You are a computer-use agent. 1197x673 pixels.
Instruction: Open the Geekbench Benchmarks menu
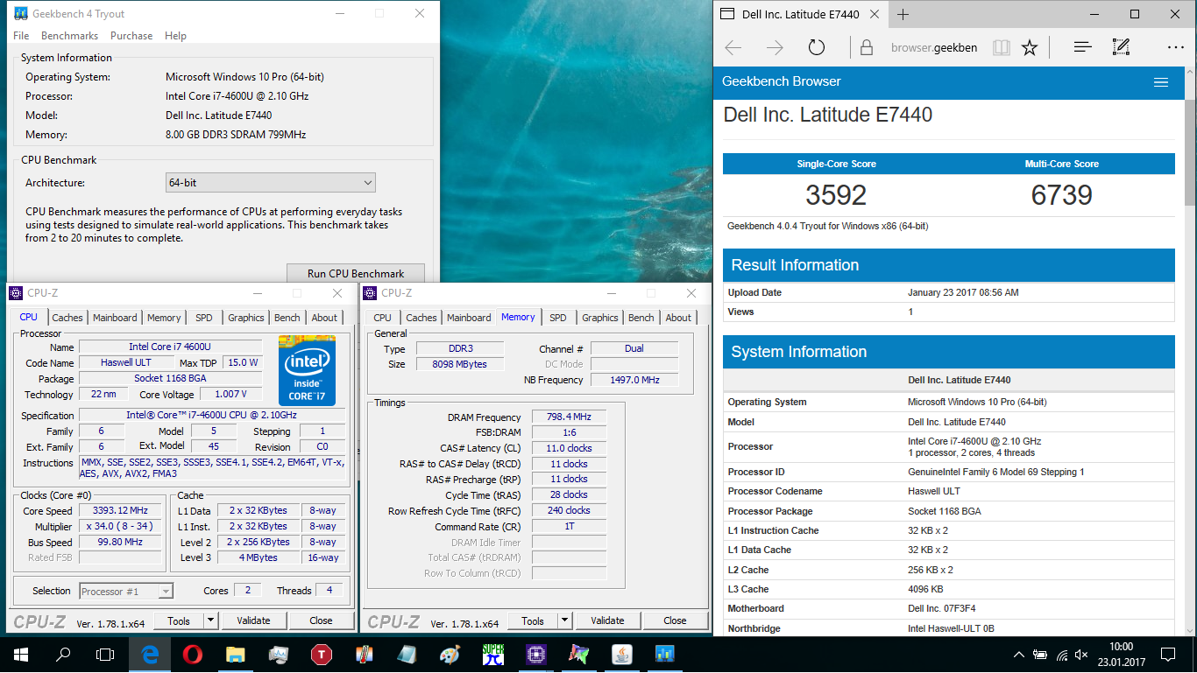click(x=70, y=36)
